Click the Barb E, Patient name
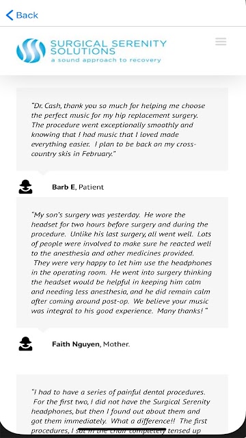246x438 pixels. click(x=78, y=187)
